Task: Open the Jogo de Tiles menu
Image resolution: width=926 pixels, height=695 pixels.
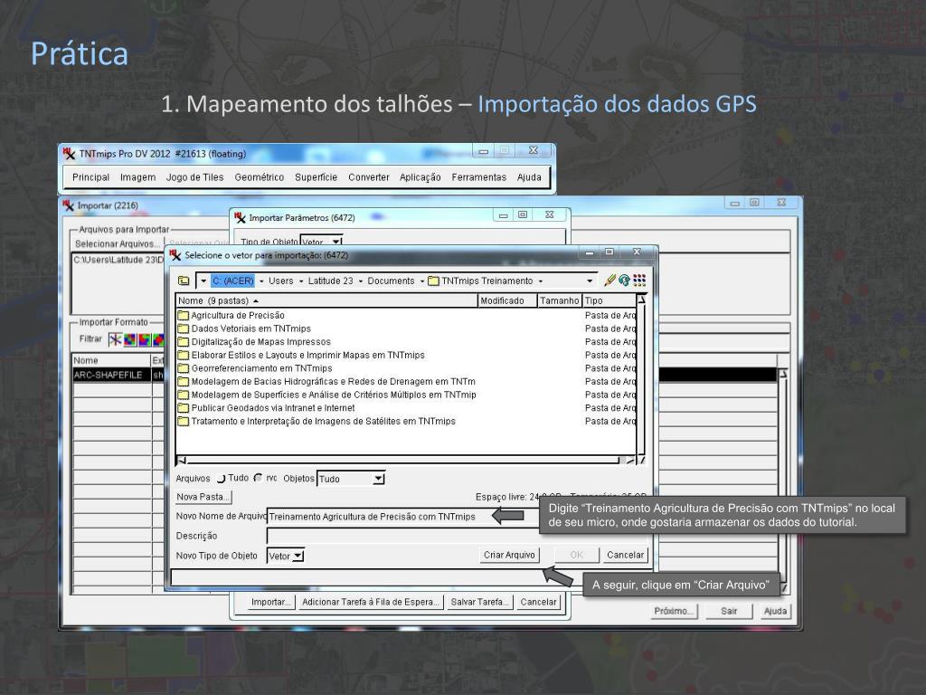Action: [194, 177]
